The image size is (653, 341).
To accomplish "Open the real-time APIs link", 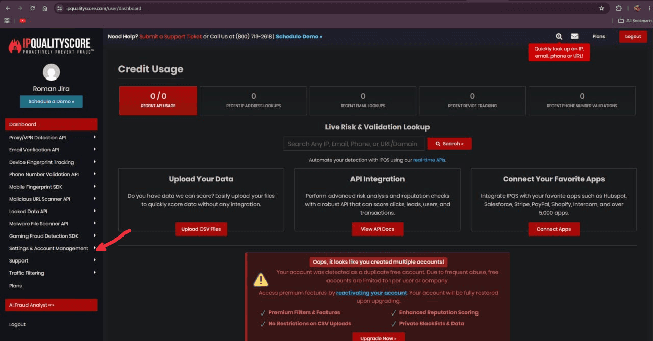I will [x=430, y=160].
